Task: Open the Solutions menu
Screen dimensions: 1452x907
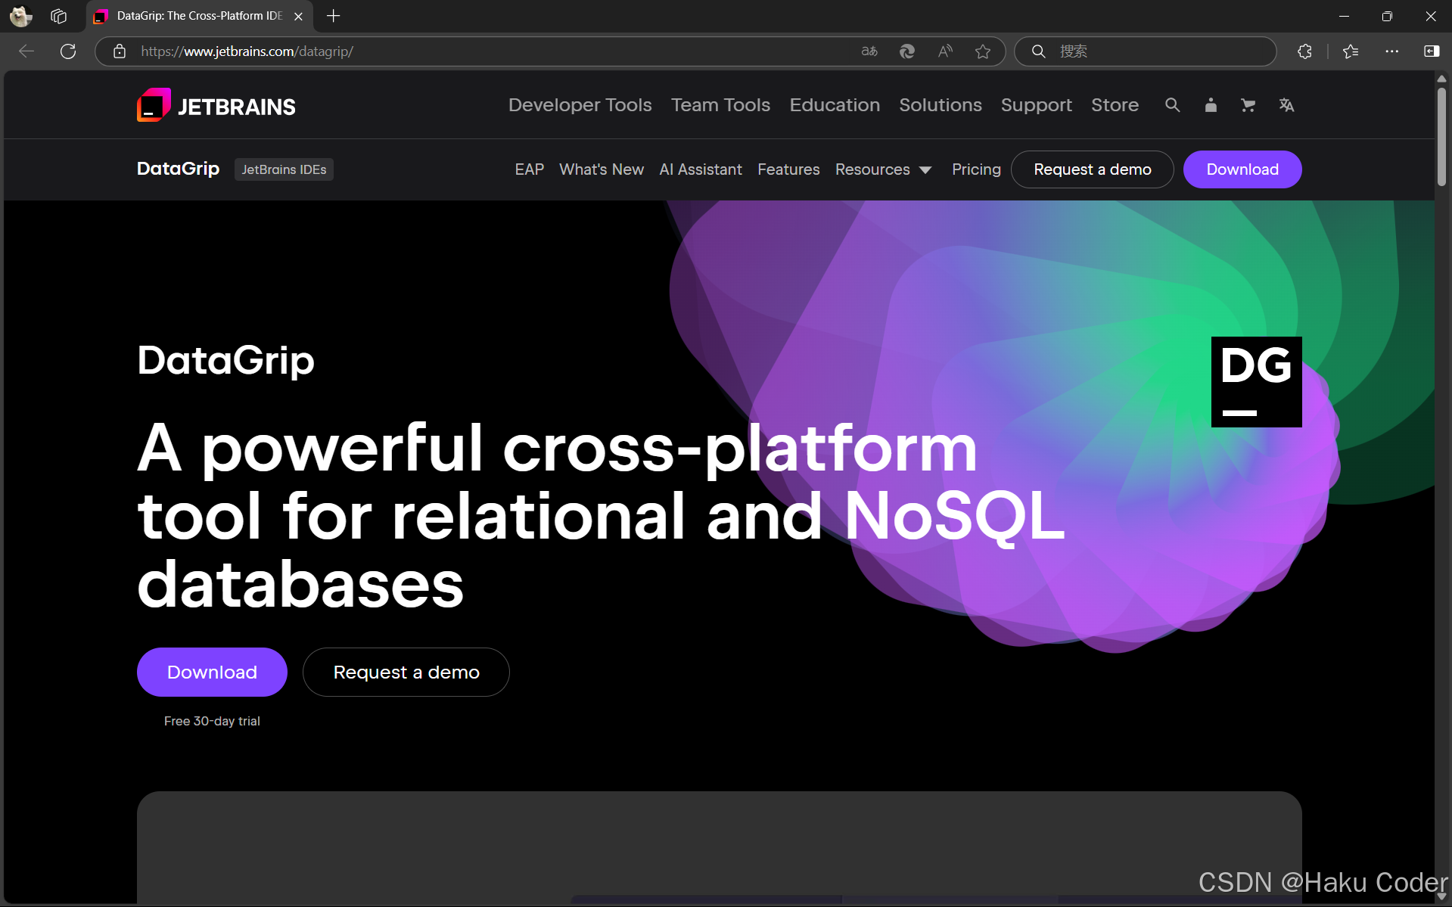Action: click(x=940, y=105)
